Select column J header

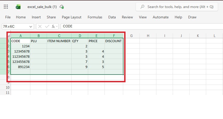click(181, 36)
